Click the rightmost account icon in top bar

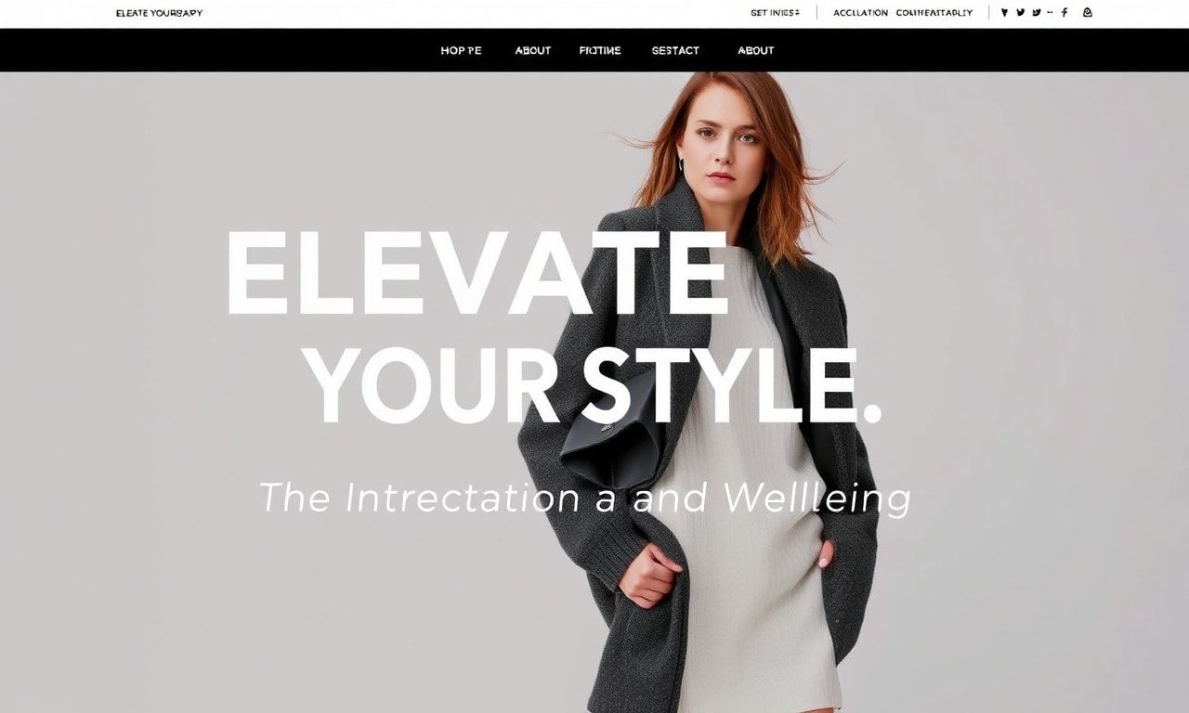1088,12
